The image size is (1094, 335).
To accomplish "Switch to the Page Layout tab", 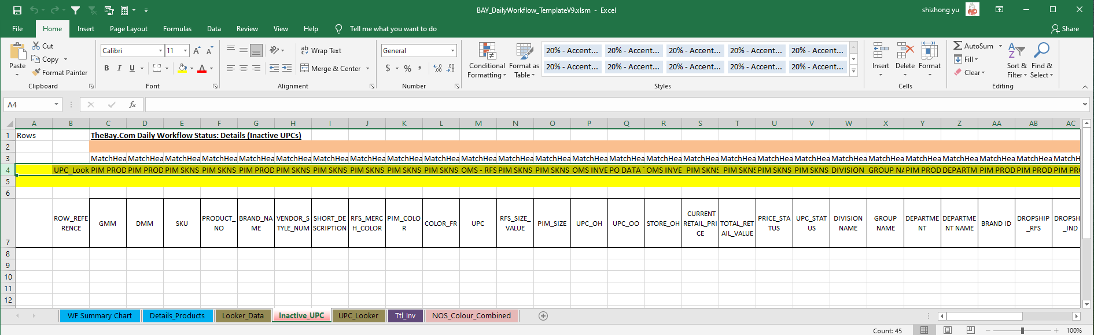I will 128,29.
